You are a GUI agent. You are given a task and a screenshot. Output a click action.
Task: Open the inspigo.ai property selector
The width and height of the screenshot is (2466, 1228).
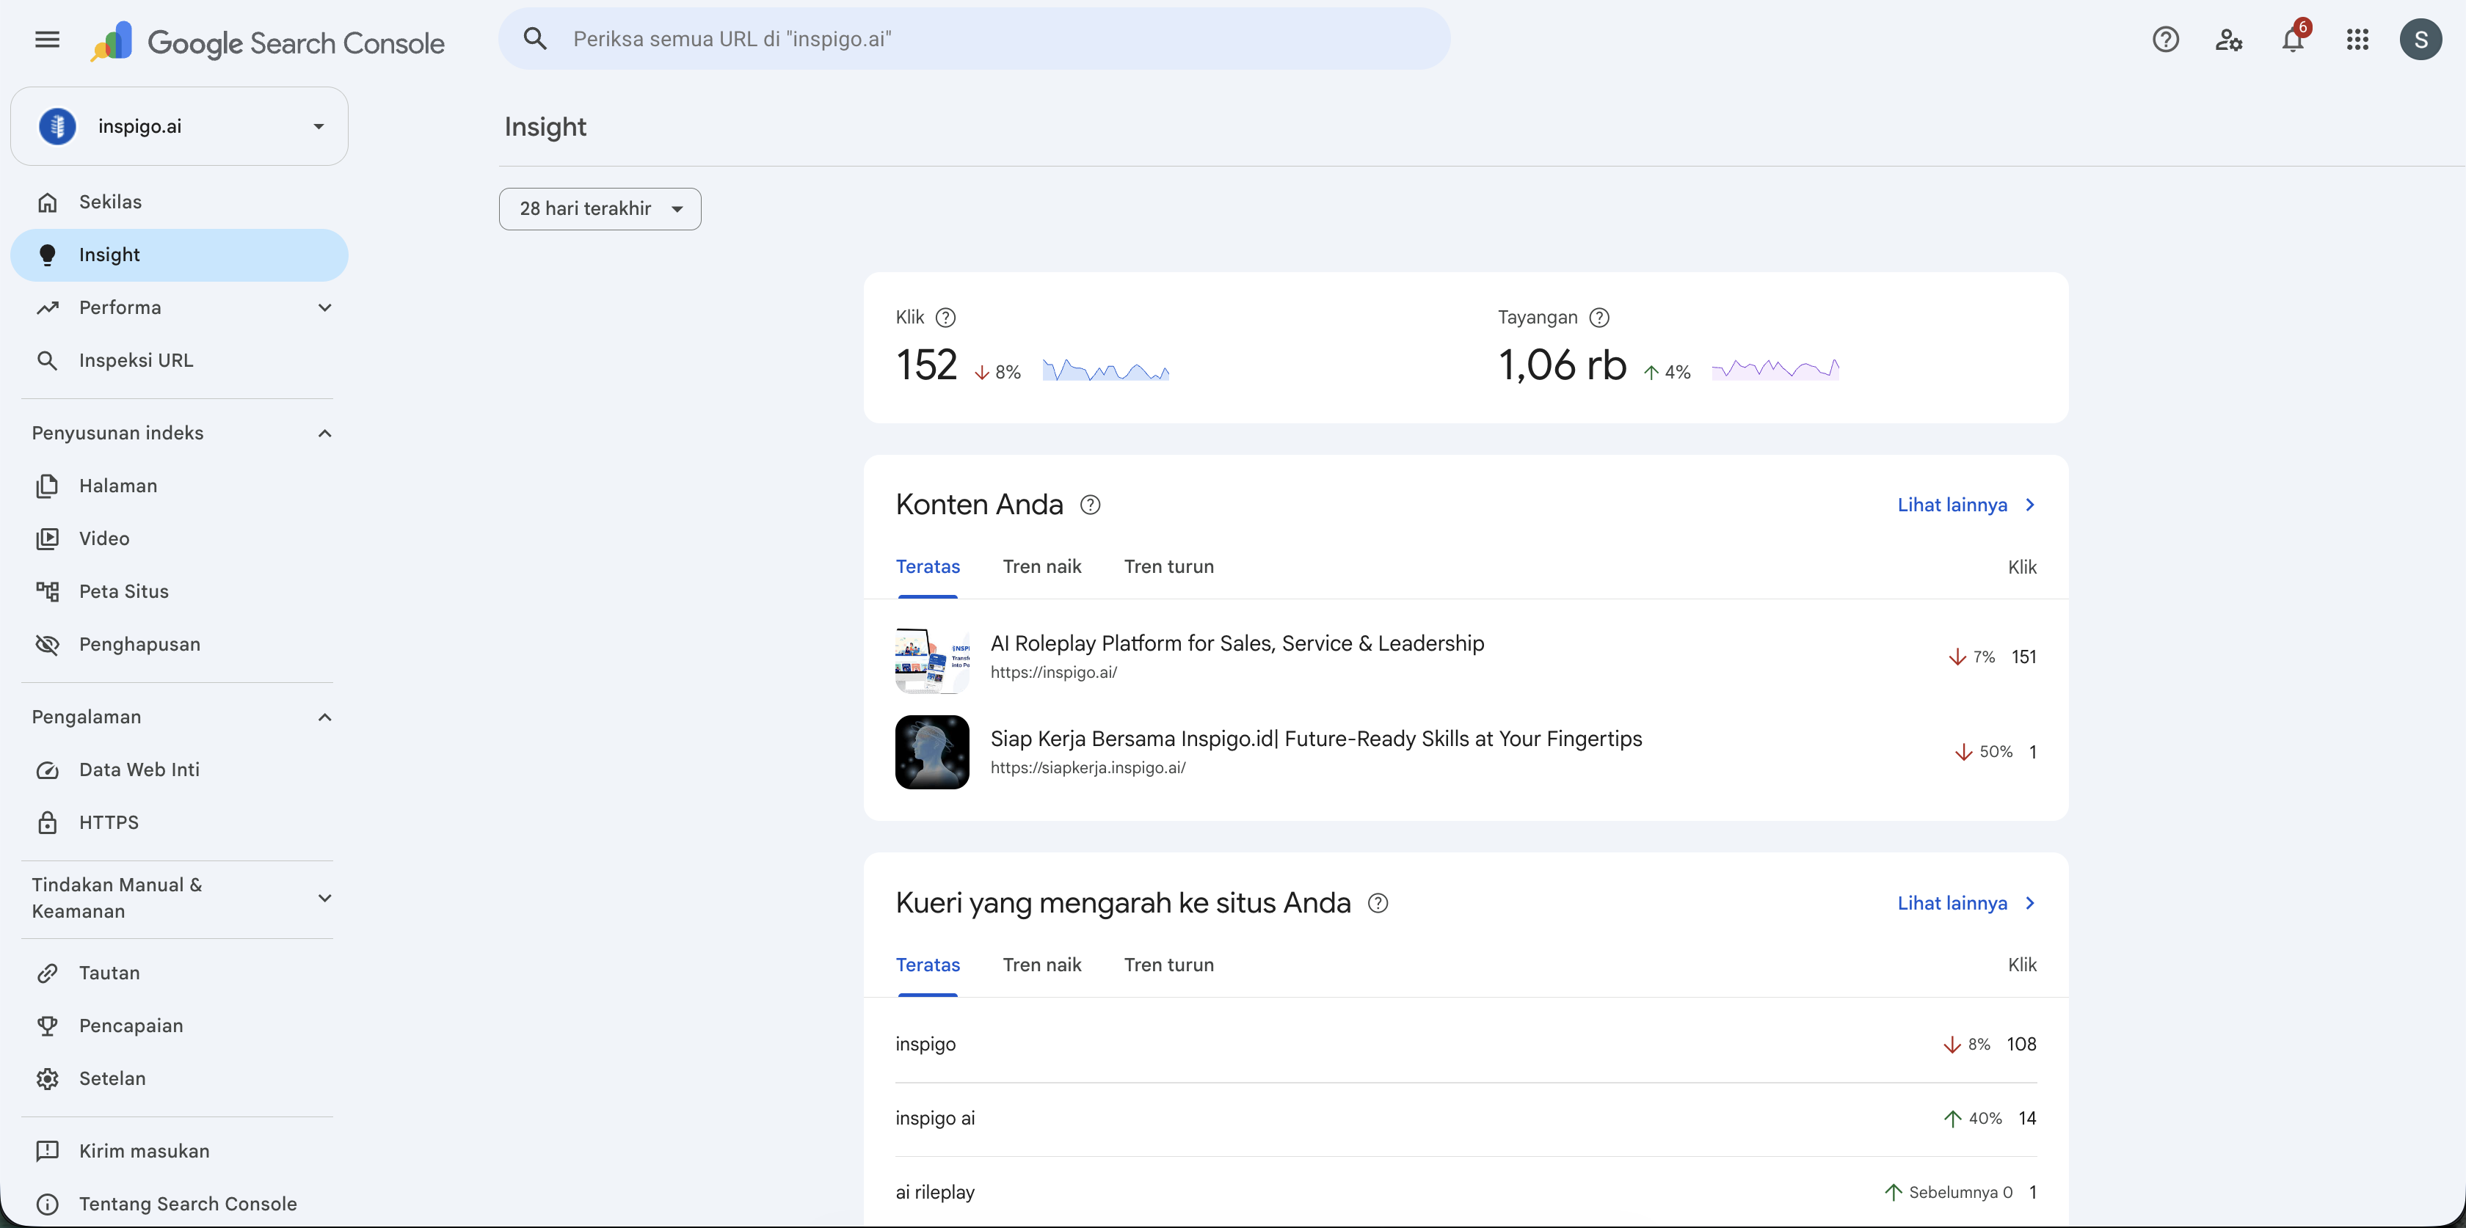coord(179,126)
